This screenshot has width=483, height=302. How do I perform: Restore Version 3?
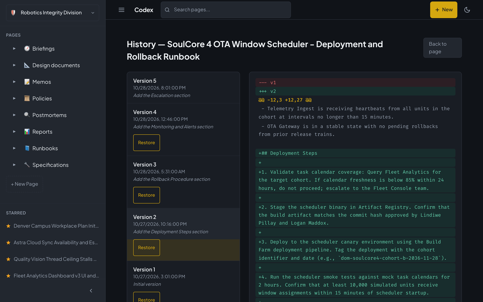pyautogui.click(x=146, y=195)
